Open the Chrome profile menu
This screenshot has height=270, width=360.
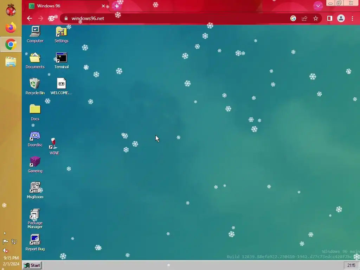pyautogui.click(x=341, y=18)
